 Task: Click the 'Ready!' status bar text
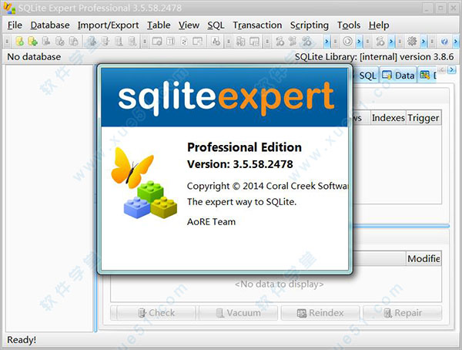coord(22,340)
